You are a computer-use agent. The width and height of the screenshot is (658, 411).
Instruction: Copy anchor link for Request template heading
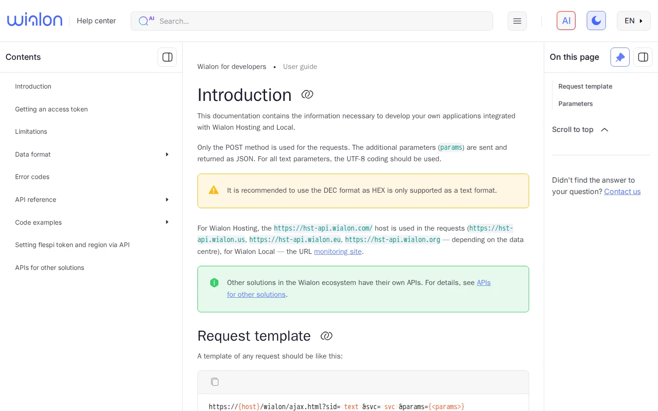tap(326, 336)
